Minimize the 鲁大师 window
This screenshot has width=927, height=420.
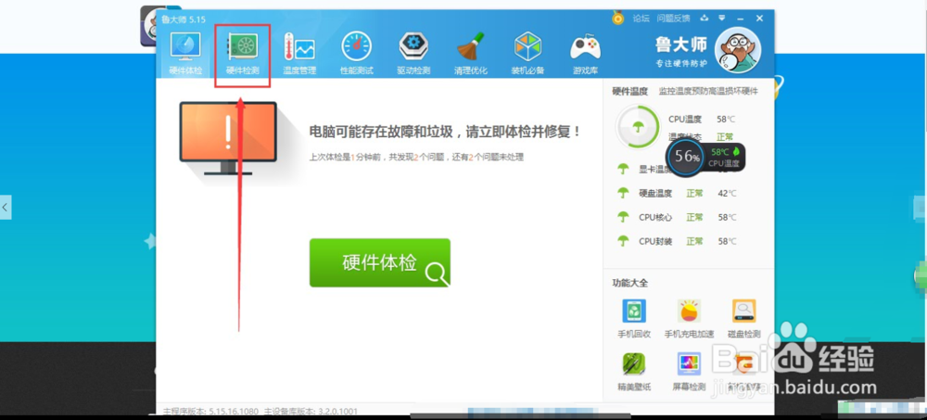point(740,19)
